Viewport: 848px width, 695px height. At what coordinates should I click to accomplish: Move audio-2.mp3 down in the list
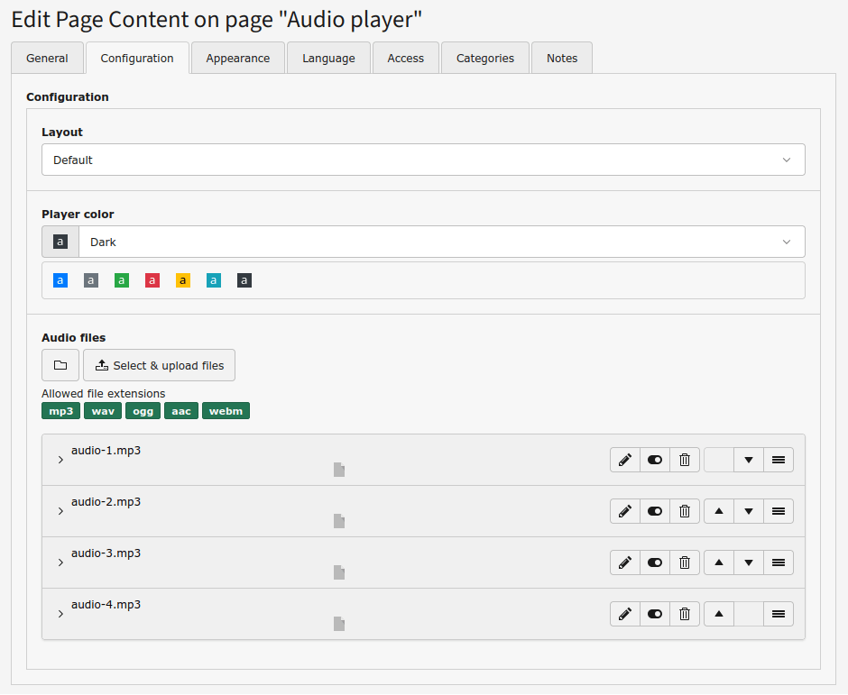tap(749, 511)
